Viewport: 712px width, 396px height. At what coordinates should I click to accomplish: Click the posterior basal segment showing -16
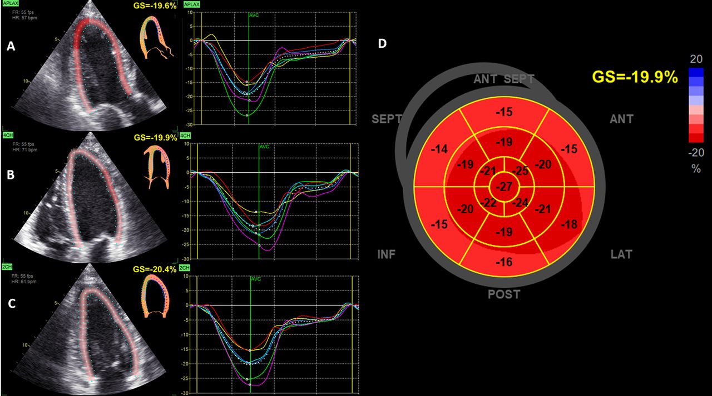pyautogui.click(x=505, y=263)
